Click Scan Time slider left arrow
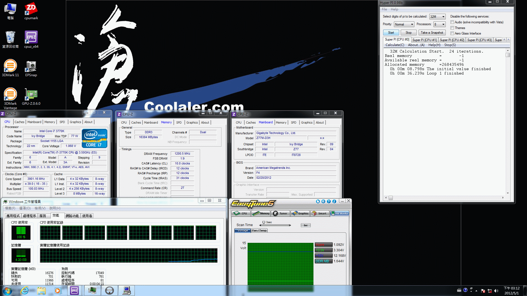 tap(260, 225)
